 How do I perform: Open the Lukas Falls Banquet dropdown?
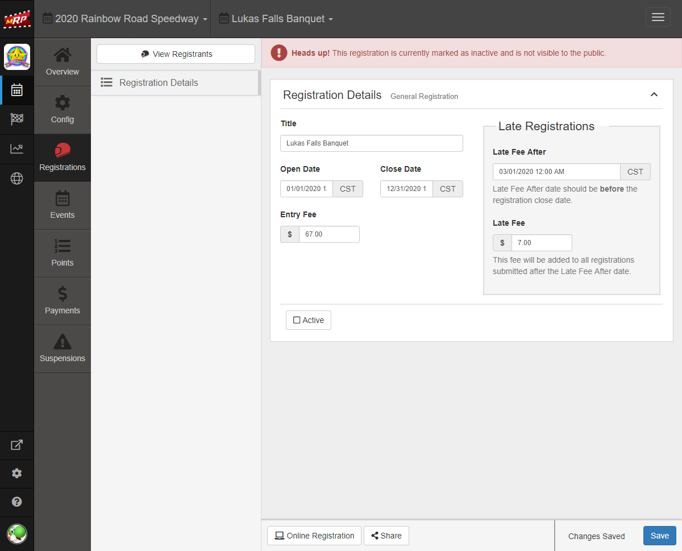(276, 19)
